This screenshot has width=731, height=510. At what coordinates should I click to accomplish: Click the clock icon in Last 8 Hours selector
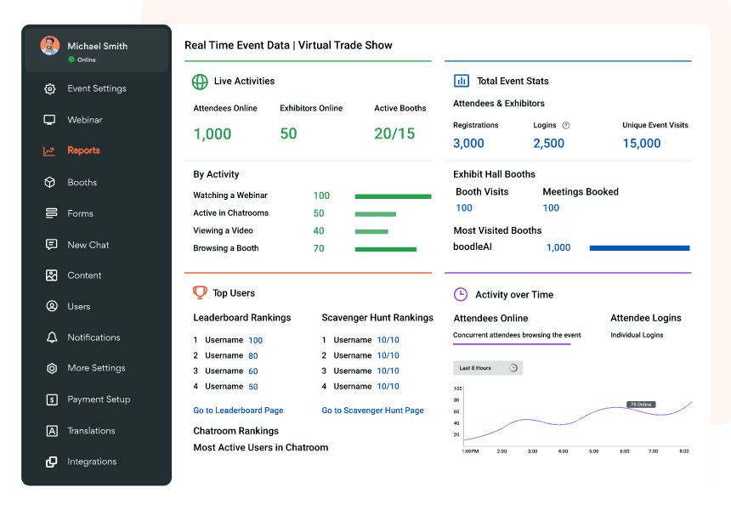(513, 368)
